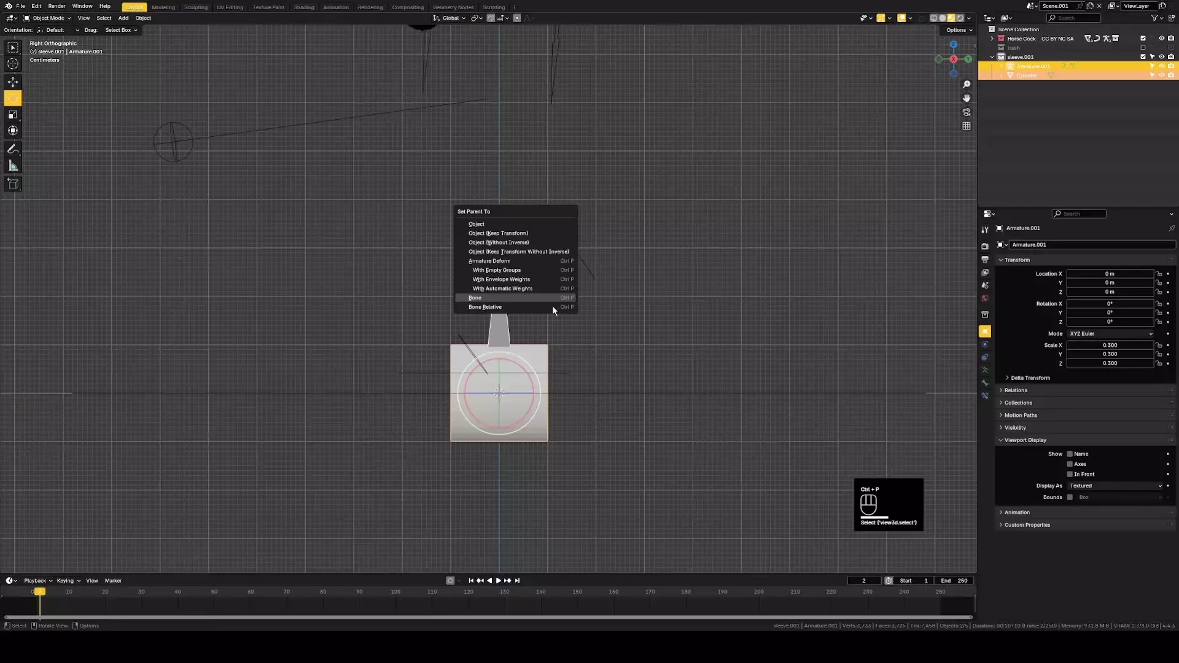Expand the Relations panel
This screenshot has width=1179, height=663.
click(x=1016, y=390)
